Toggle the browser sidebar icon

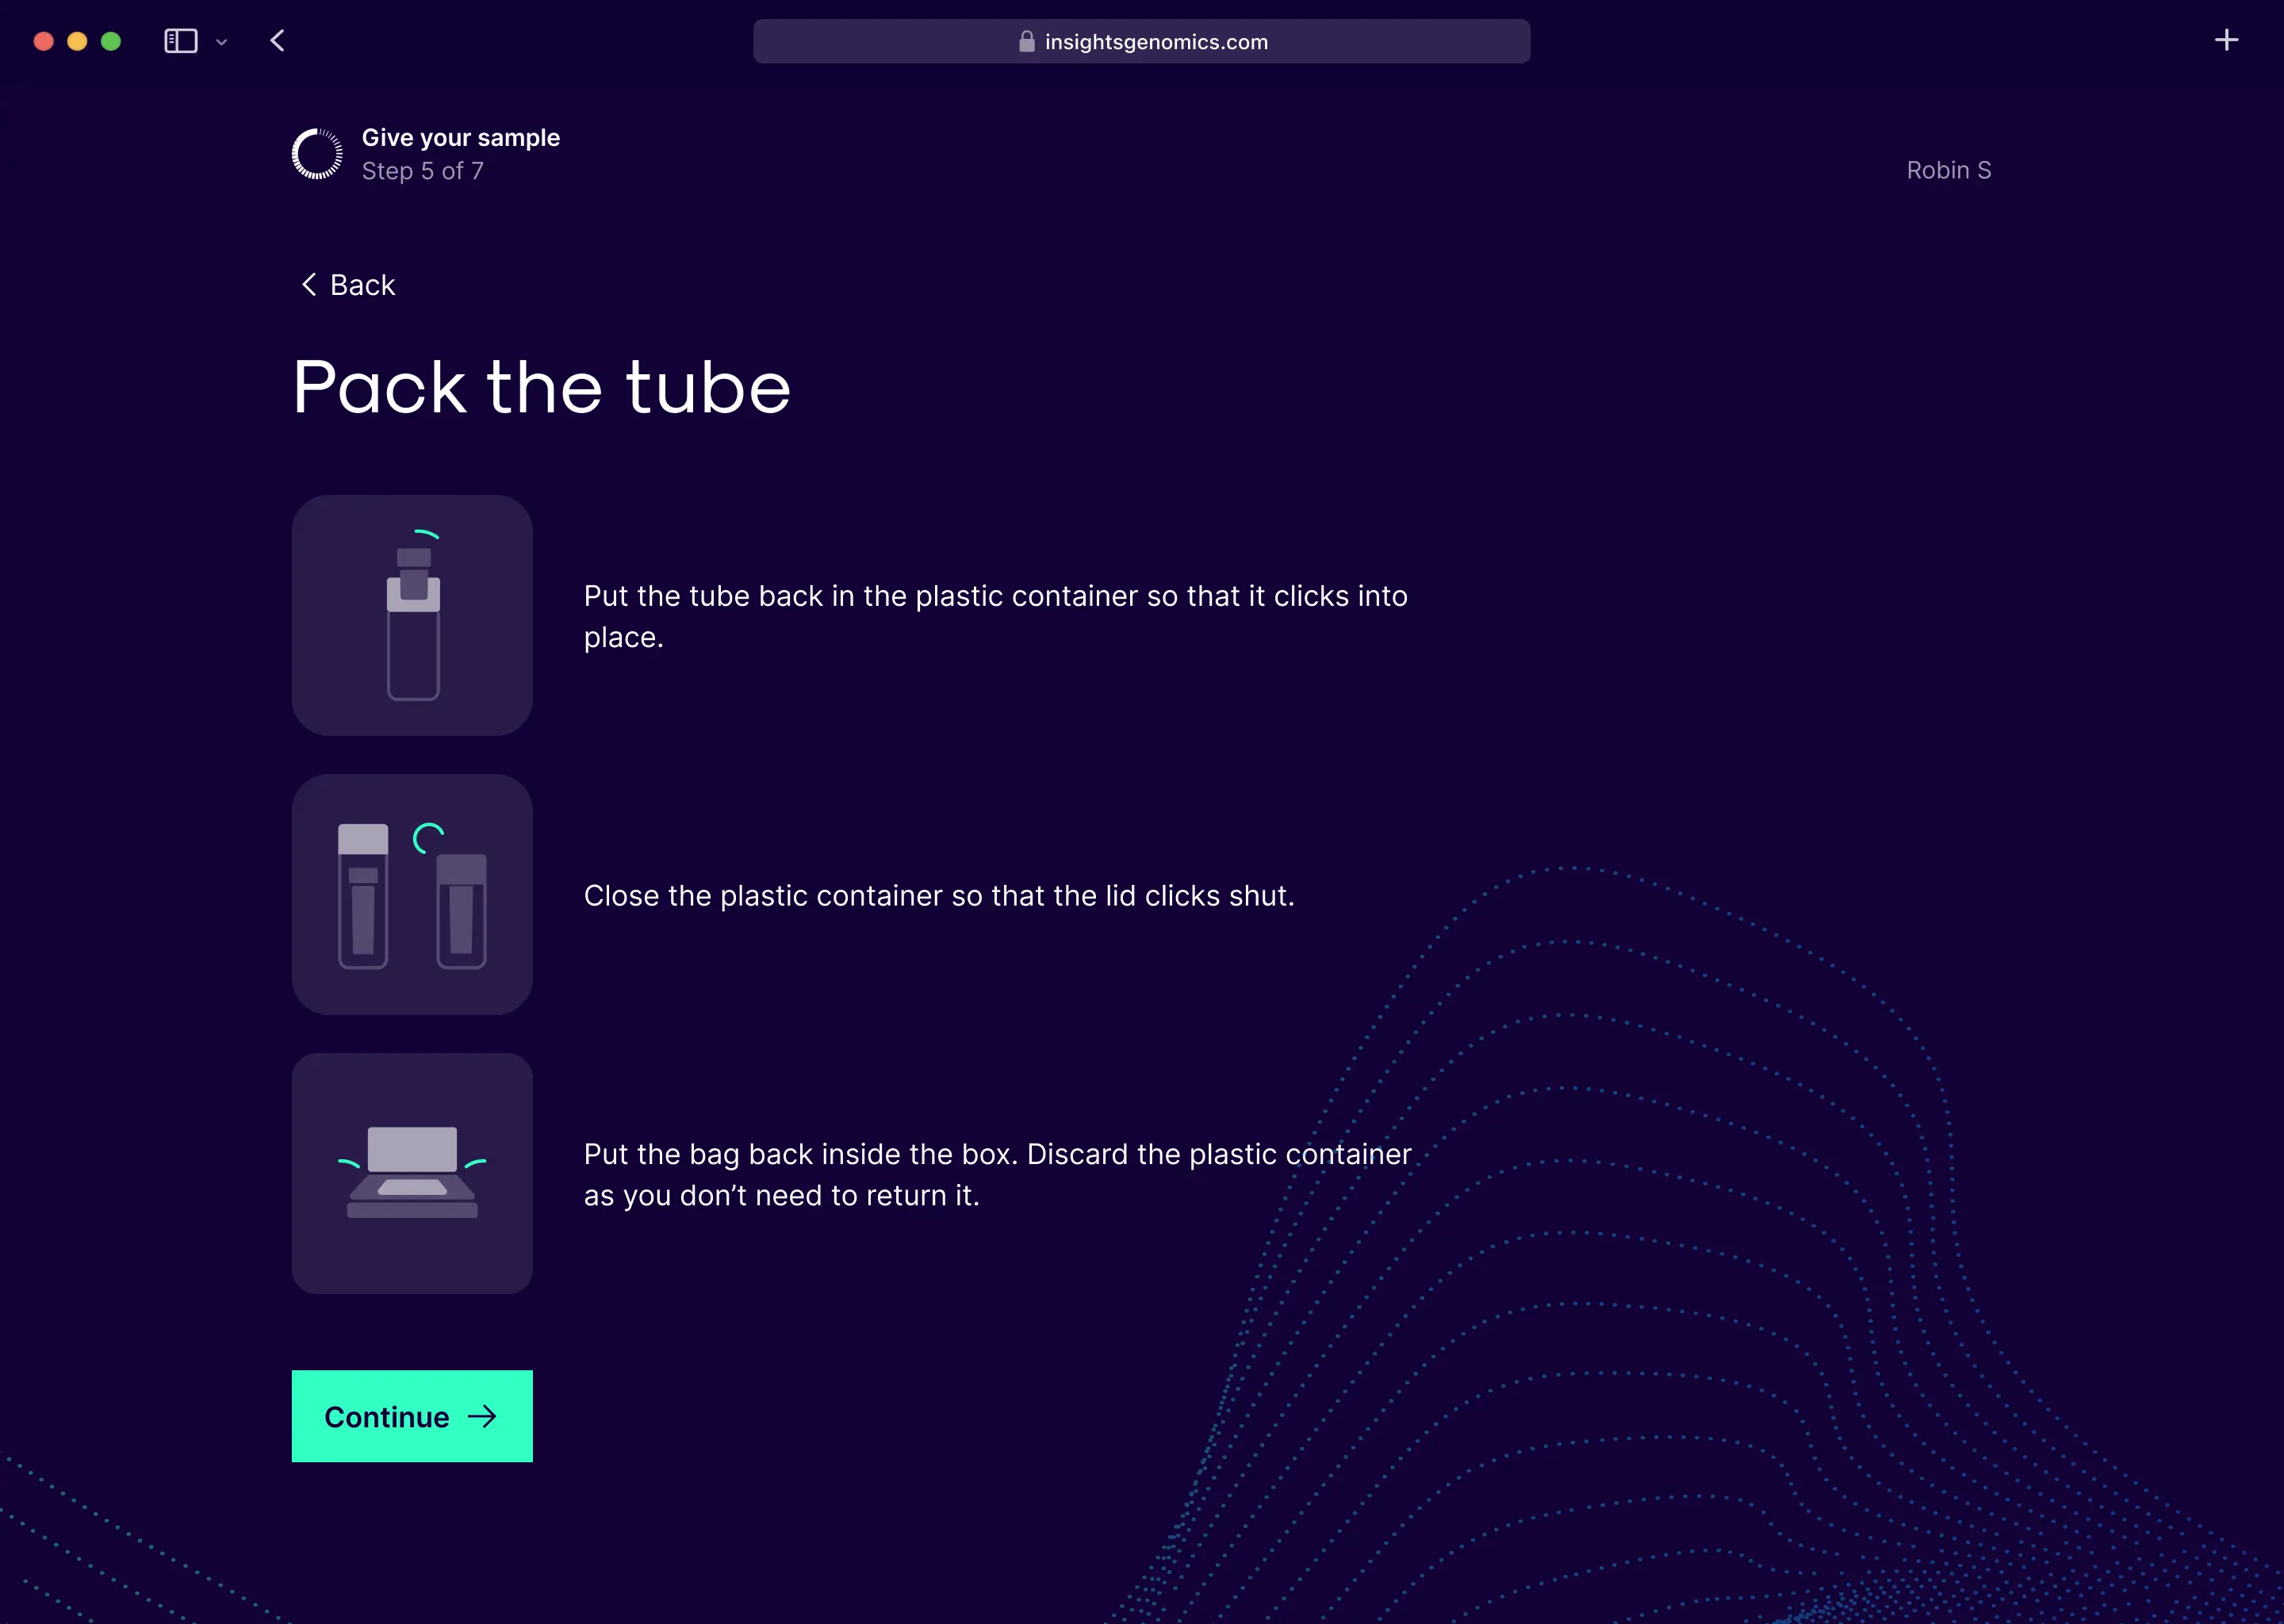pos(181,41)
